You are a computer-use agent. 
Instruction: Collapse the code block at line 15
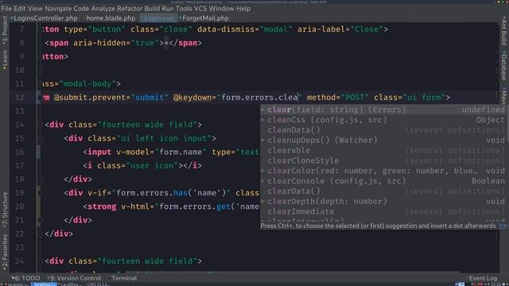pos(40,138)
